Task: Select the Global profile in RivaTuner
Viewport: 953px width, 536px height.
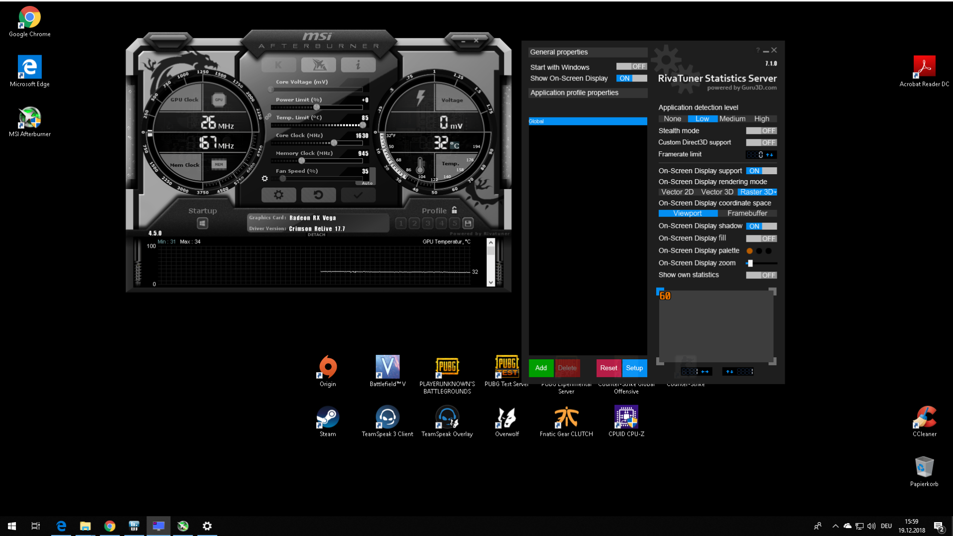Action: point(587,121)
